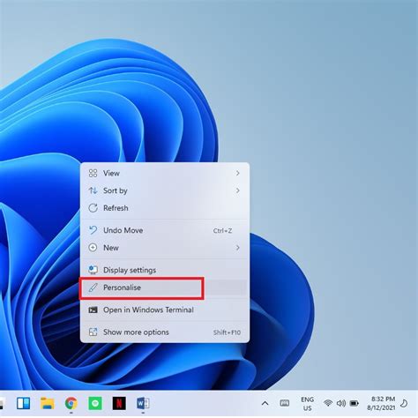Launch Google Chrome from the taskbar

click(x=71, y=403)
